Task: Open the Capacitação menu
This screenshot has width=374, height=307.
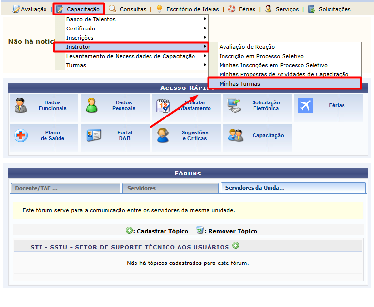Action: click(x=83, y=9)
